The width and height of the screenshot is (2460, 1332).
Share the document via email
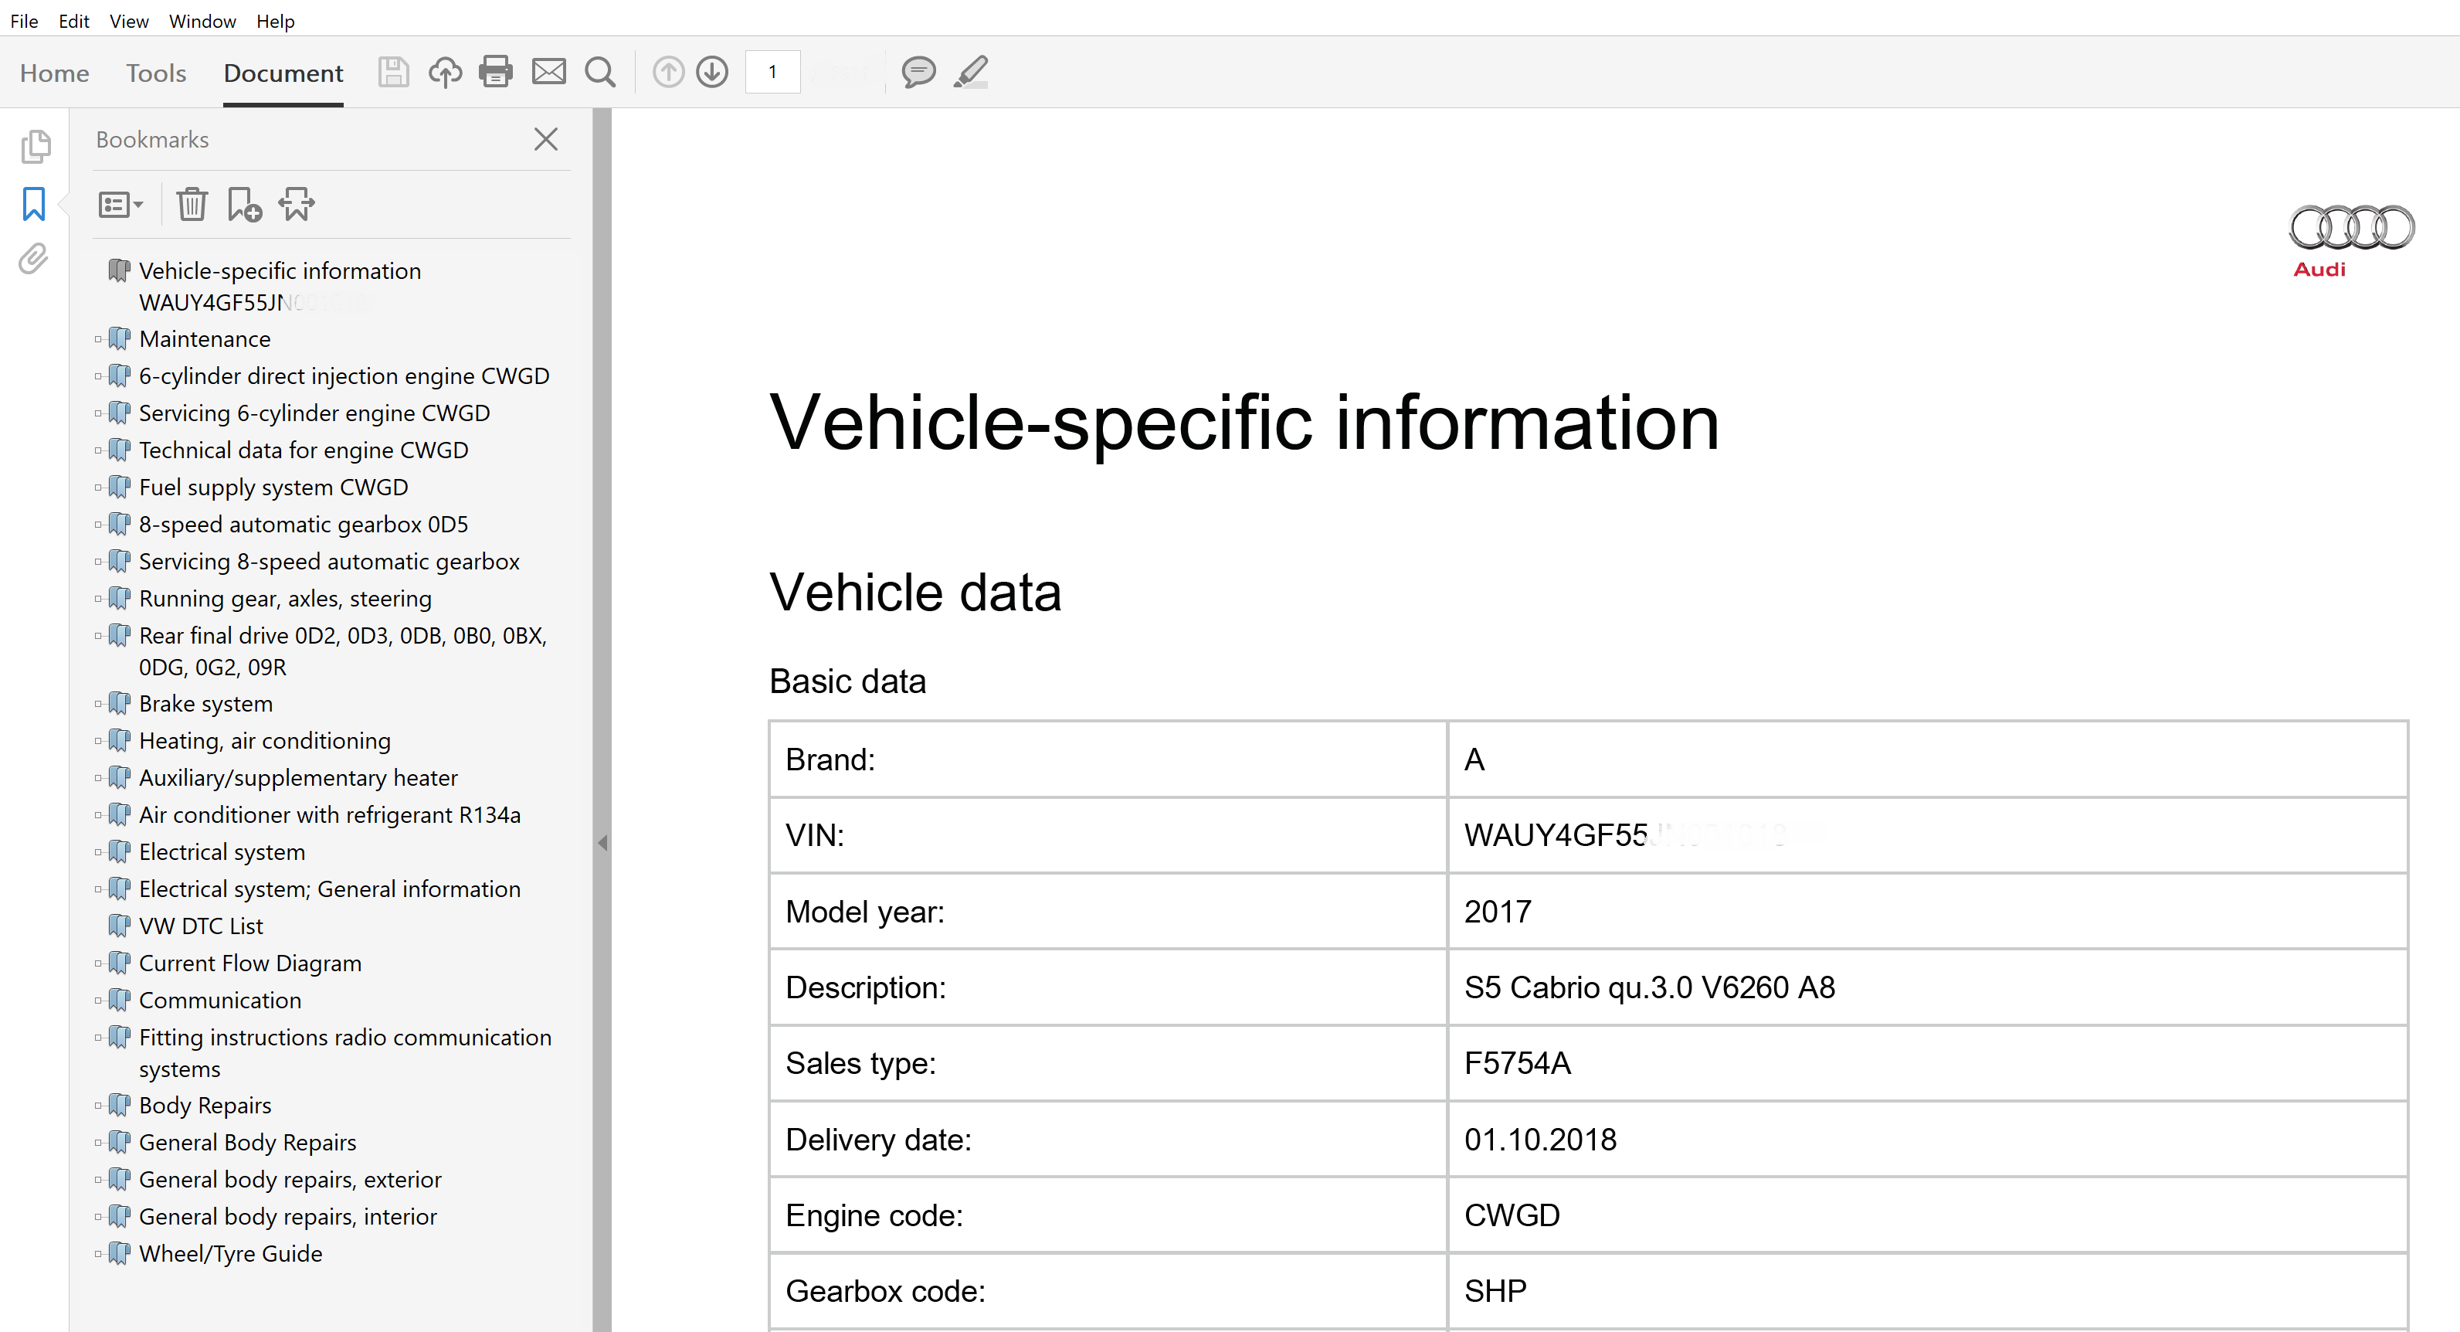click(x=549, y=72)
